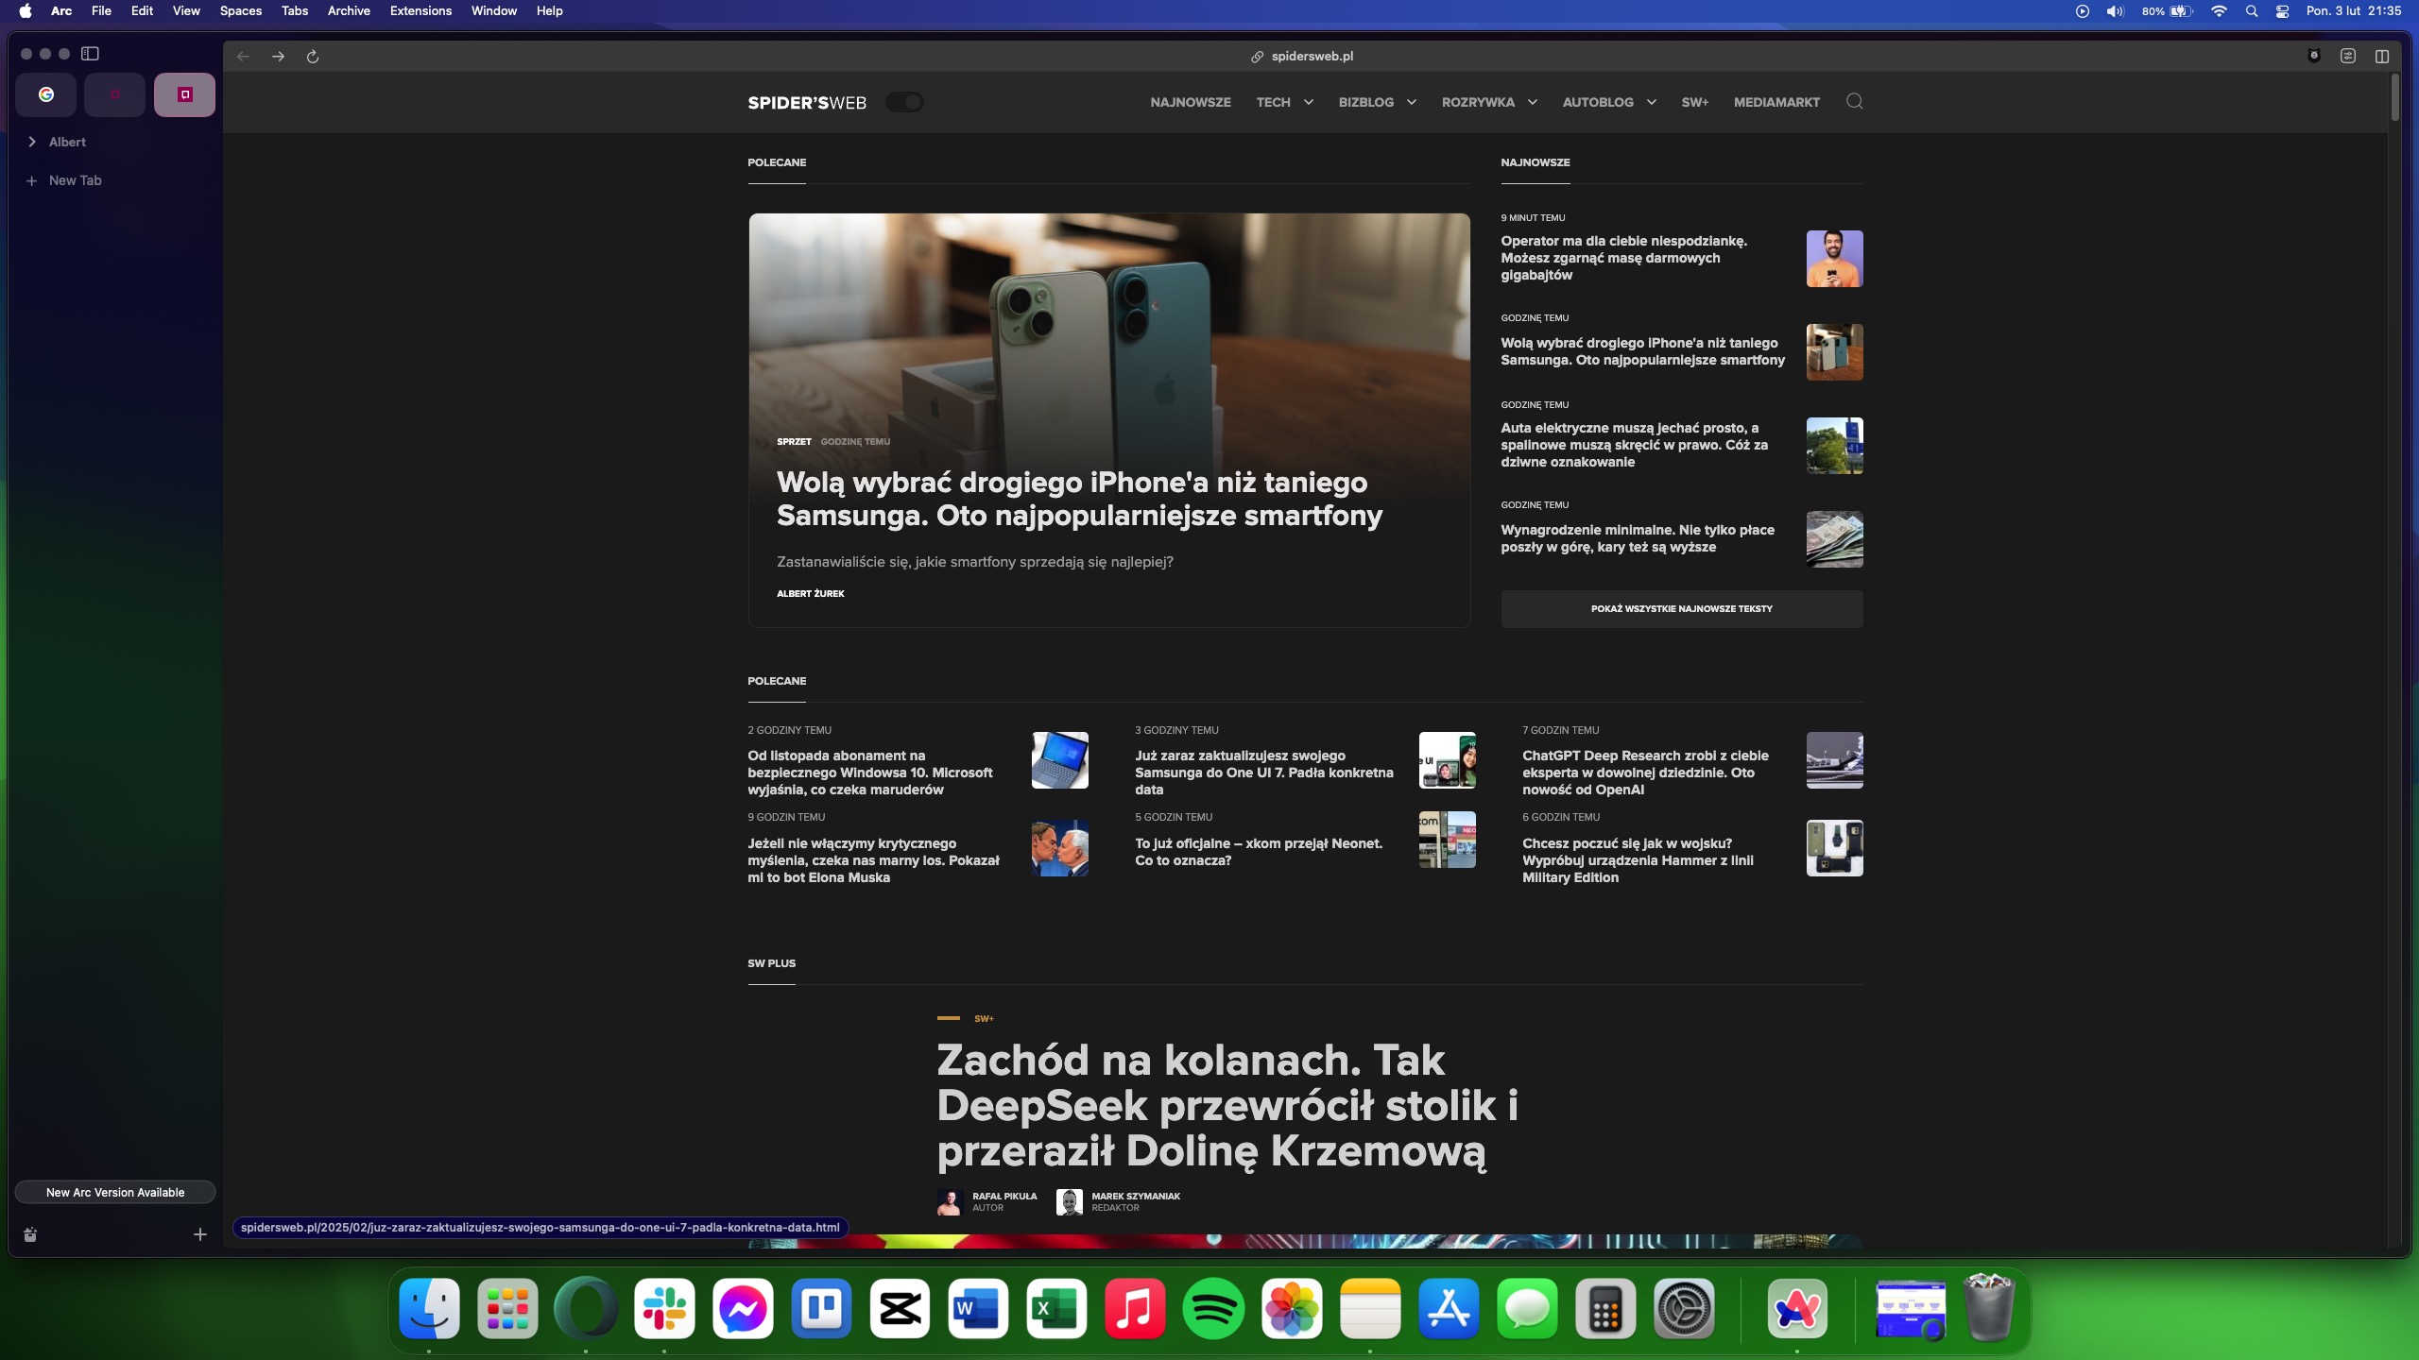This screenshot has width=2419, height=1360.
Task: Open Launchpad from the Dock
Action: pyautogui.click(x=507, y=1309)
